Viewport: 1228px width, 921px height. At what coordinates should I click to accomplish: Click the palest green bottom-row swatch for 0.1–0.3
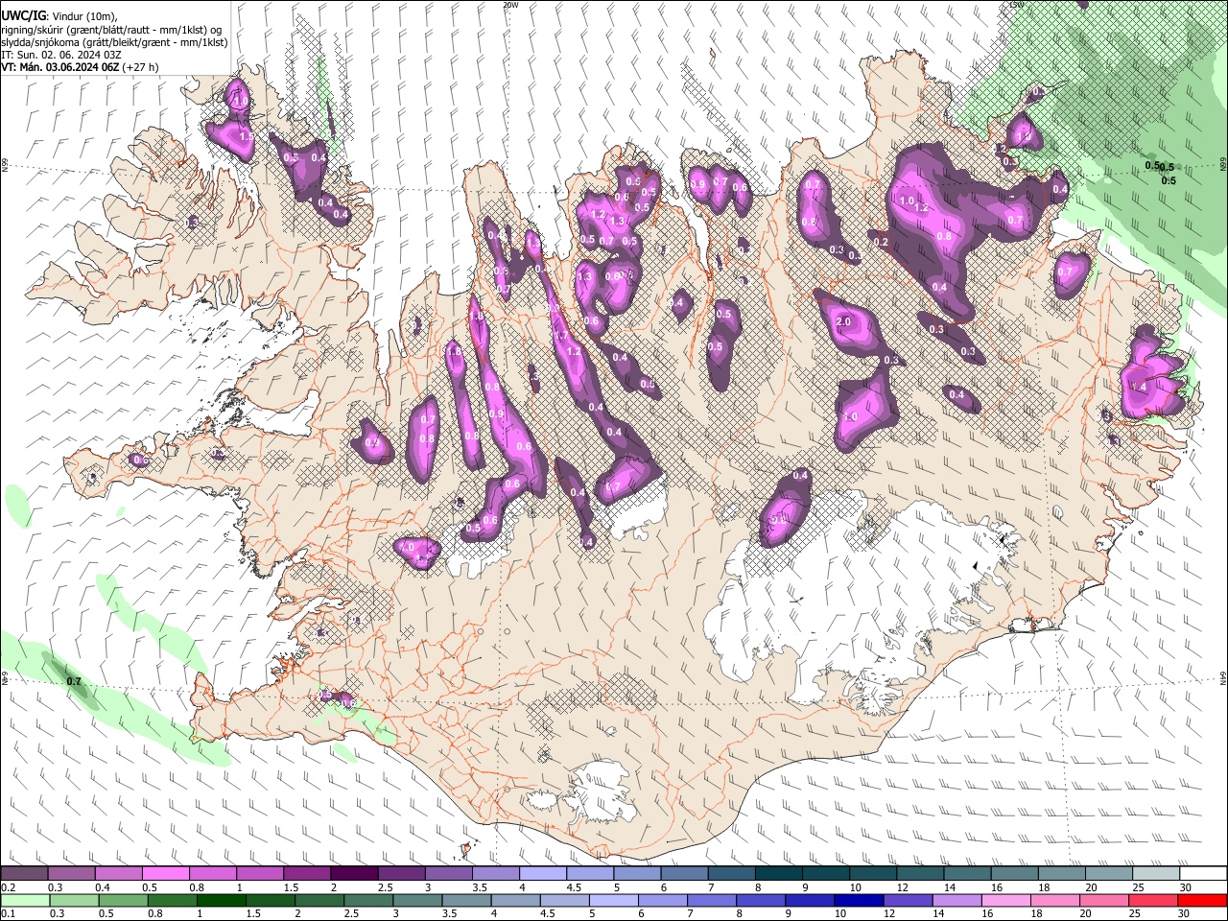pos(25,900)
